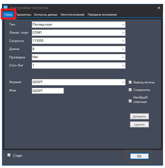Open the Параметры tab
This screenshot has width=165, height=168.
coord(24,15)
